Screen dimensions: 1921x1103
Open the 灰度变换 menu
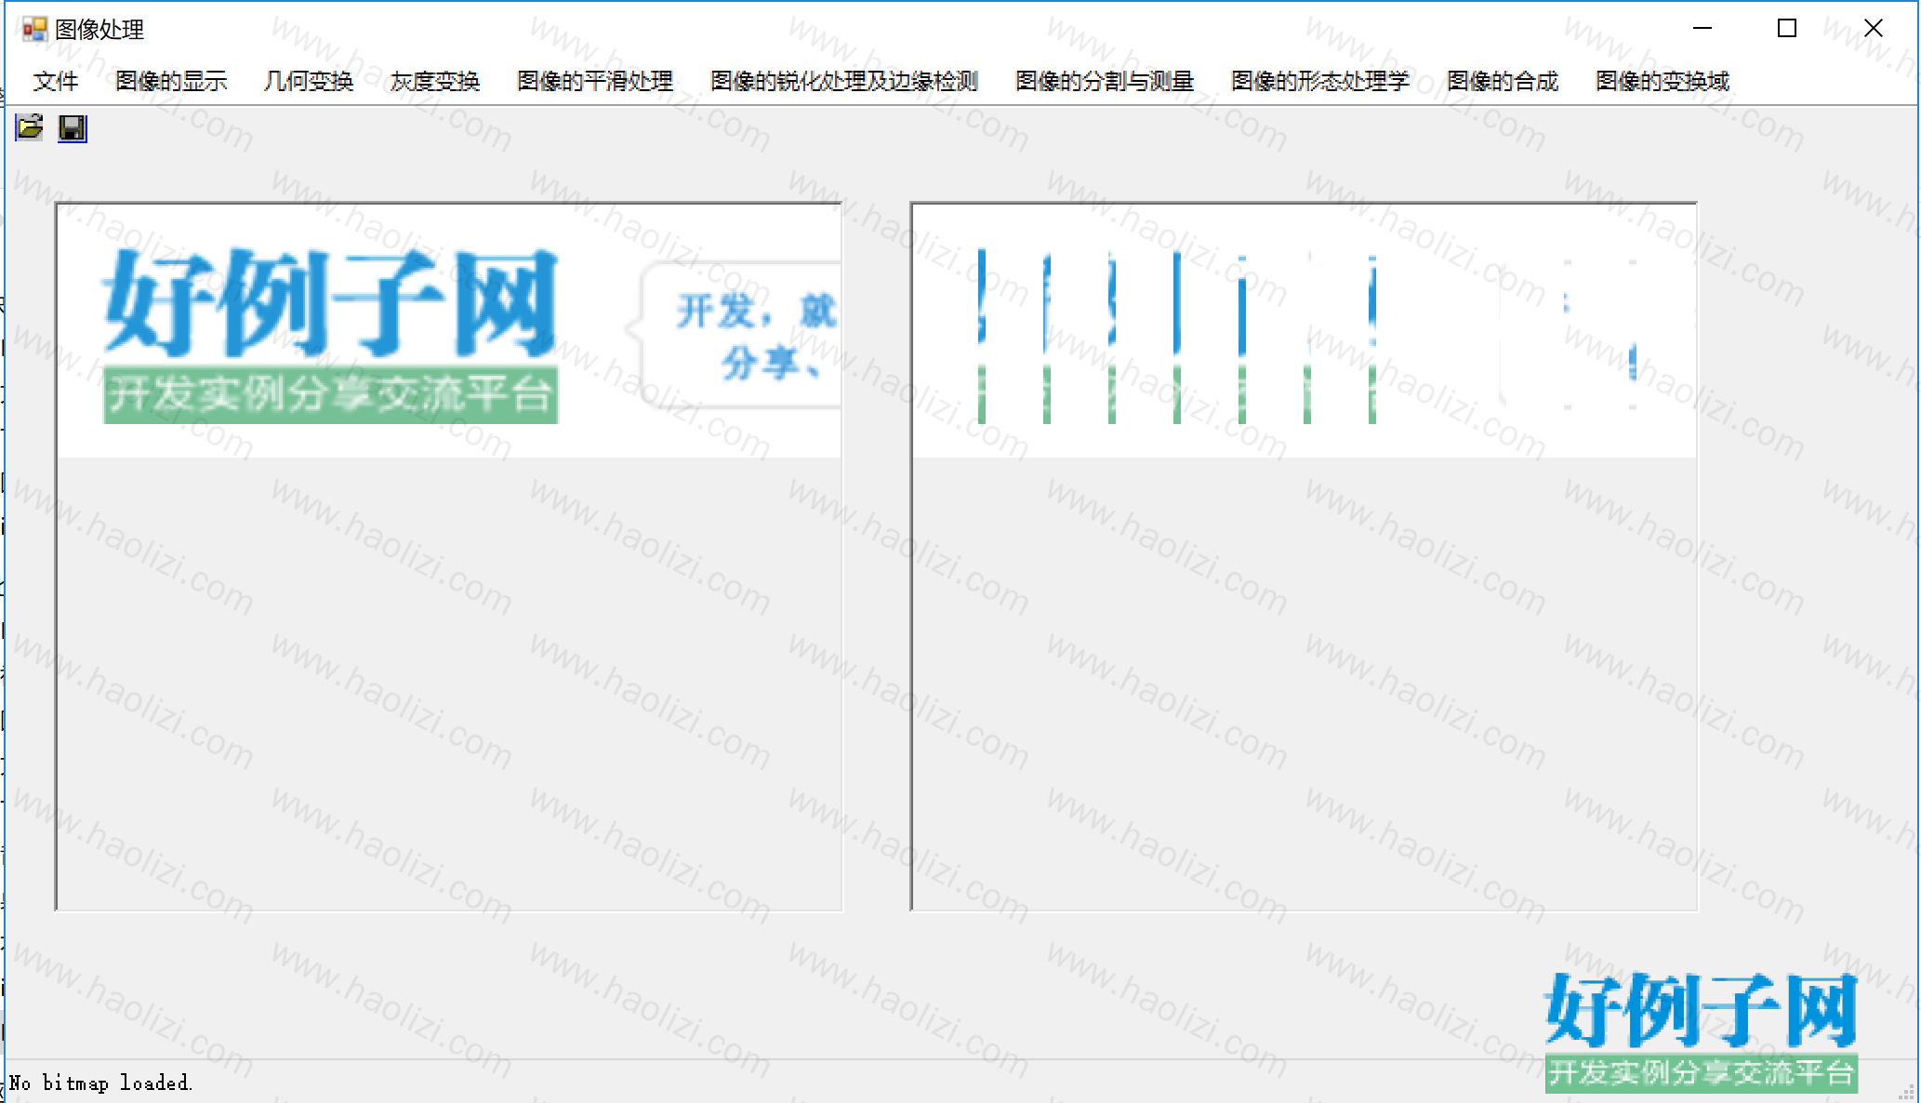coord(435,82)
